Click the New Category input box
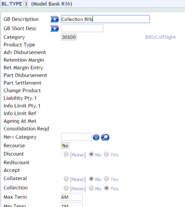Screen dimensions: 185x207 tap(76, 137)
